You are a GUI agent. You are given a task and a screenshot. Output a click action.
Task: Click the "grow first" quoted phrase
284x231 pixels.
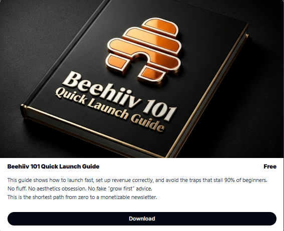point(121,188)
